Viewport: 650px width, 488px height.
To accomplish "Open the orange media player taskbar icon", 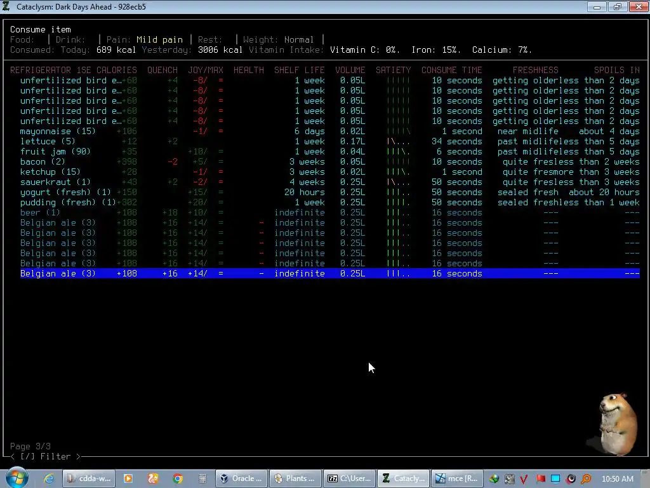I will [x=128, y=478].
